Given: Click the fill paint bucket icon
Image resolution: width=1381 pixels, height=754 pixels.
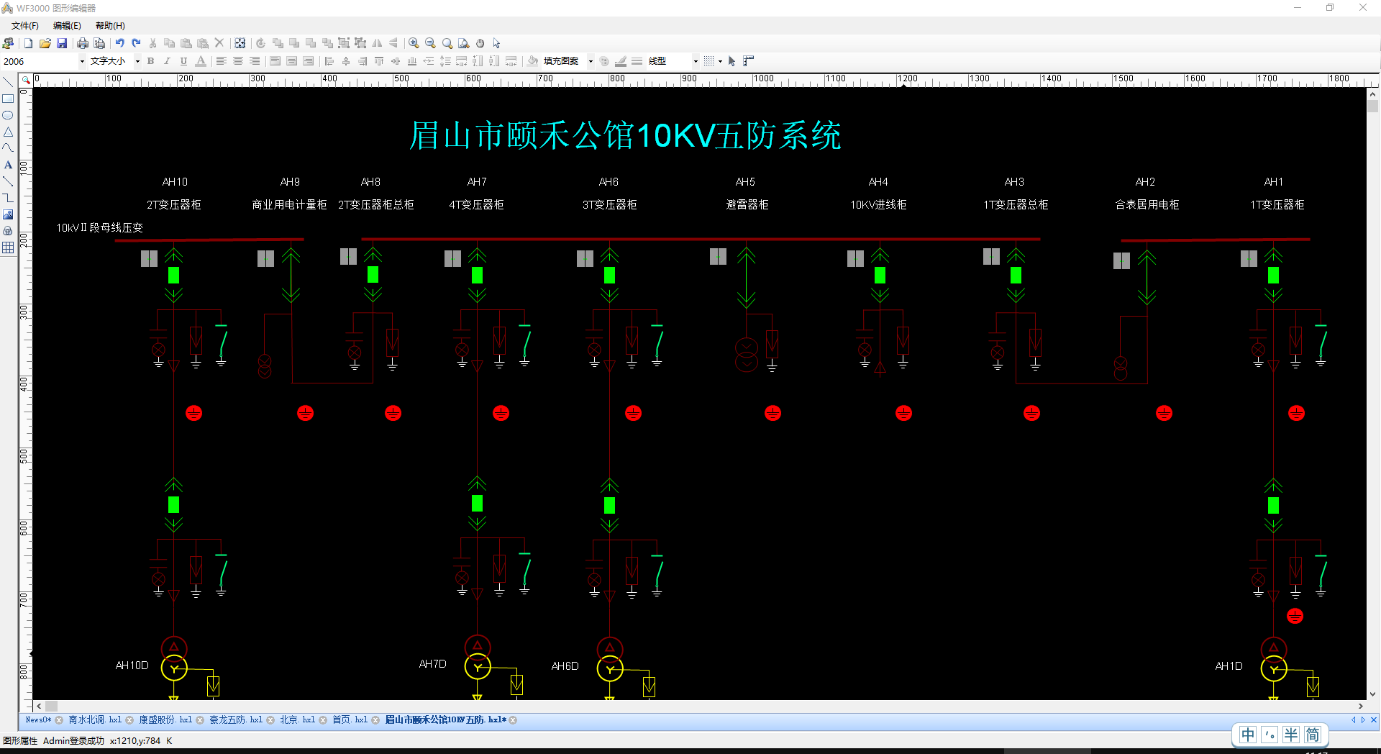Looking at the screenshot, I should tap(532, 61).
